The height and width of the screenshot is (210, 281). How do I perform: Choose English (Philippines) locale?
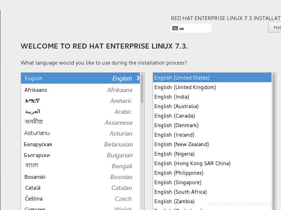pyautogui.click(x=212, y=173)
